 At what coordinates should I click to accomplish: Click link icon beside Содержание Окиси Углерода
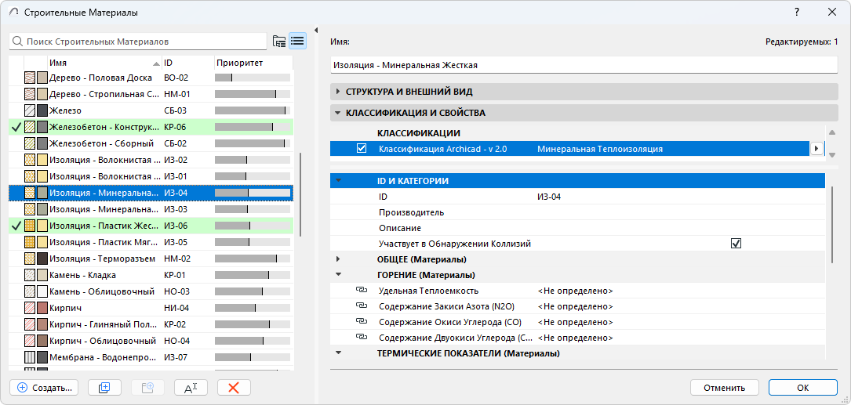click(362, 322)
